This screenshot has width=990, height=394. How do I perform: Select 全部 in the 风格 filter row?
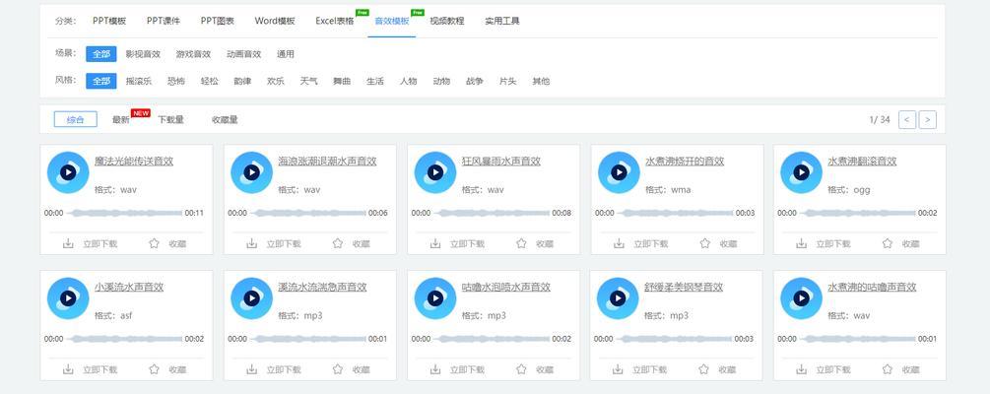101,81
